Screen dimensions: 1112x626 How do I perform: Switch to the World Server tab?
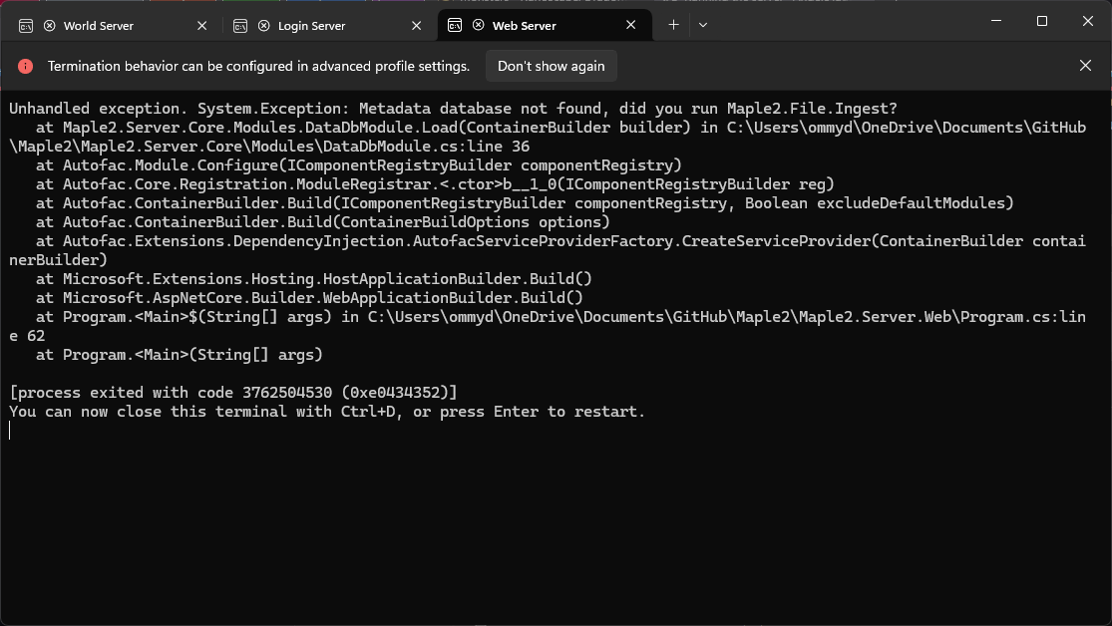click(x=98, y=26)
